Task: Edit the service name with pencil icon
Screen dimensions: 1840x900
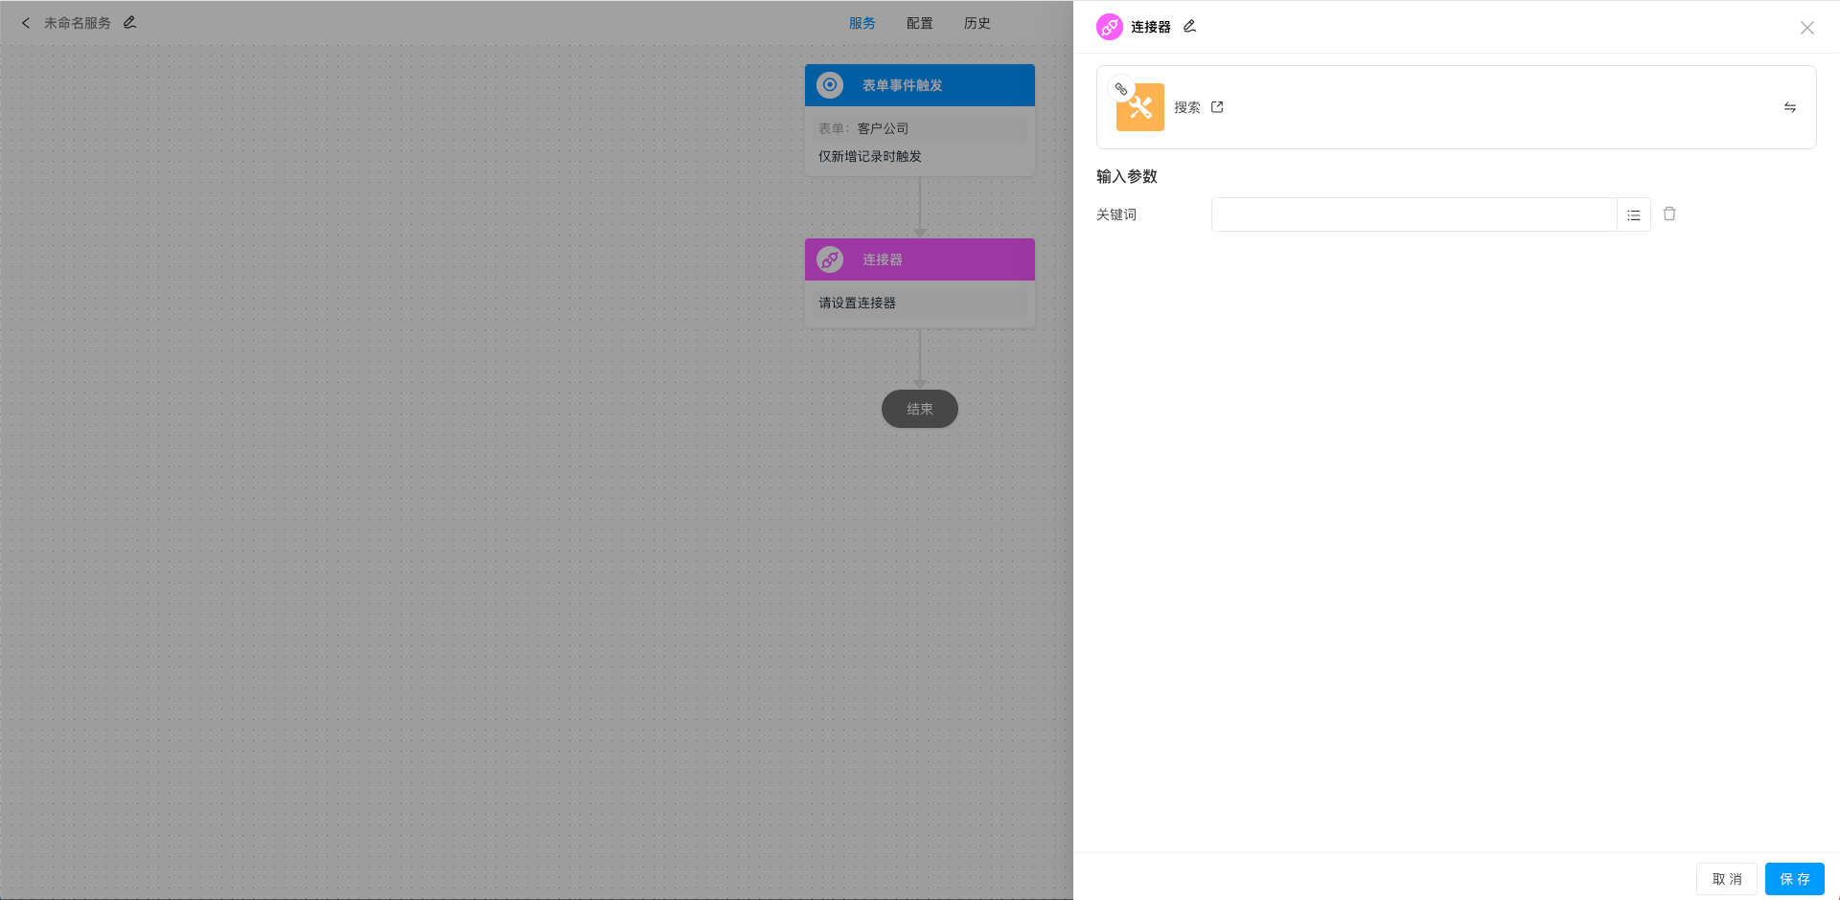Action: point(130,22)
